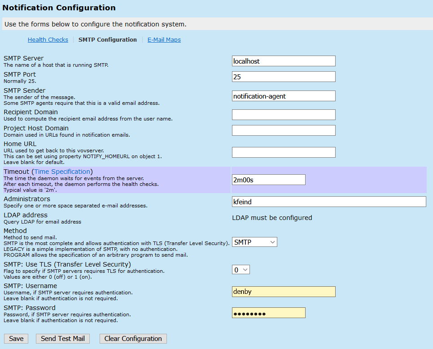
Task: Click the Home URL input box
Action: click(x=284, y=152)
